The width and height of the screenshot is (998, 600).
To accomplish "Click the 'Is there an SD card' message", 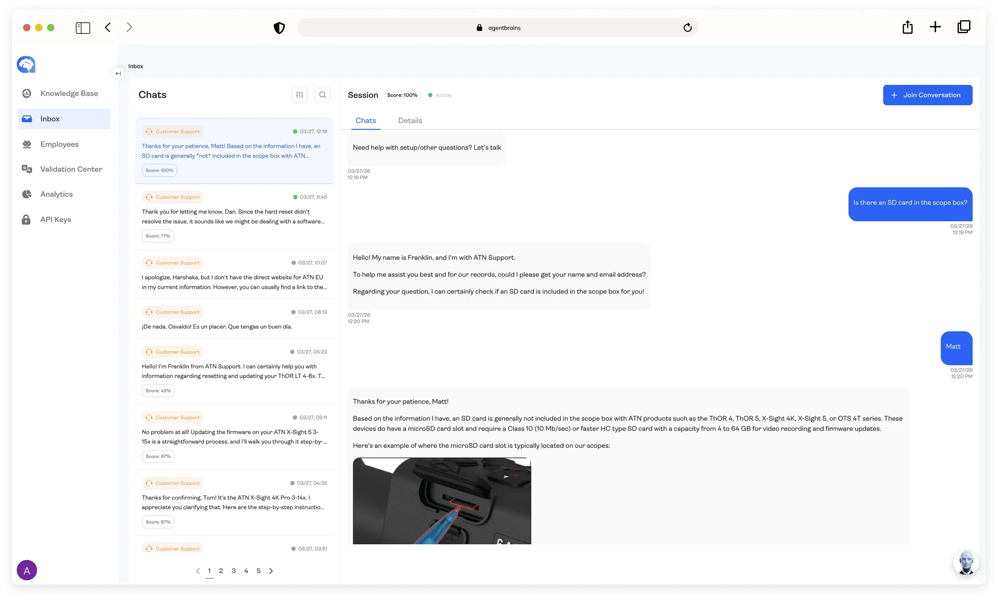I will tap(910, 204).
